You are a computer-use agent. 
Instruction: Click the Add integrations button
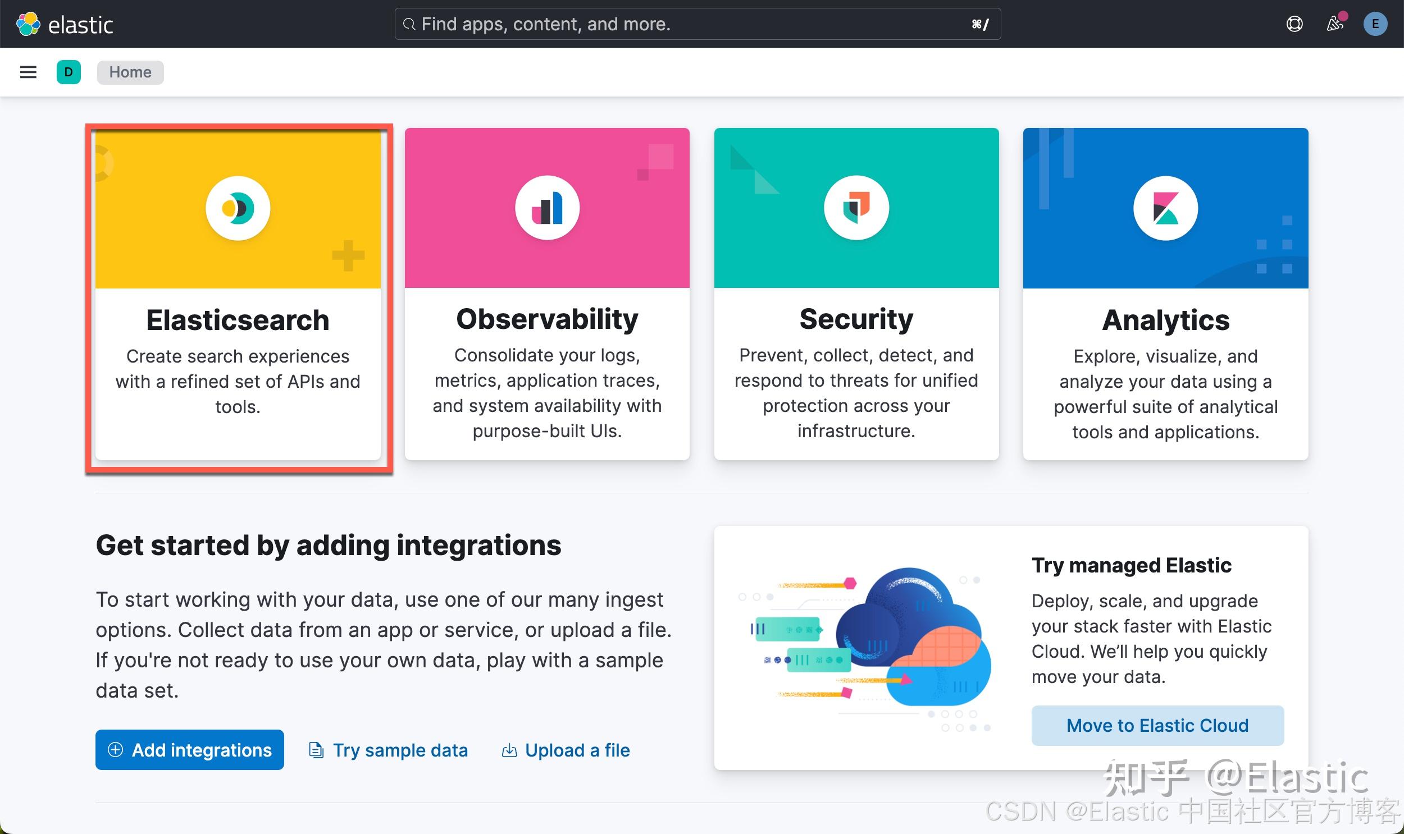click(189, 750)
